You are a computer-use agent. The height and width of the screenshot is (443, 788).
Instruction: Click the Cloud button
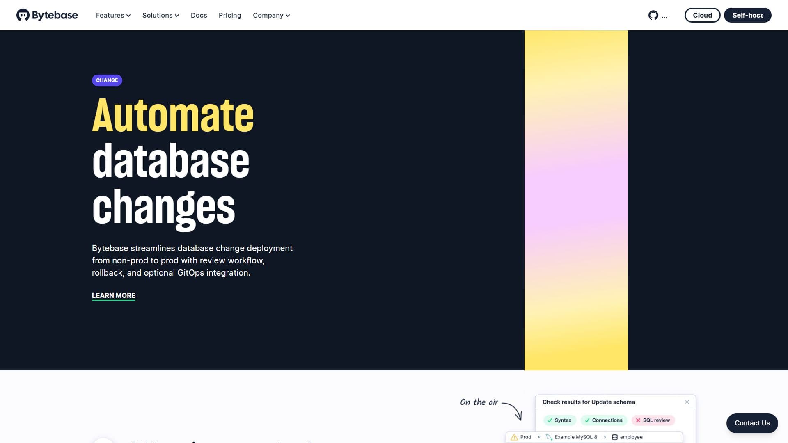pyautogui.click(x=702, y=15)
